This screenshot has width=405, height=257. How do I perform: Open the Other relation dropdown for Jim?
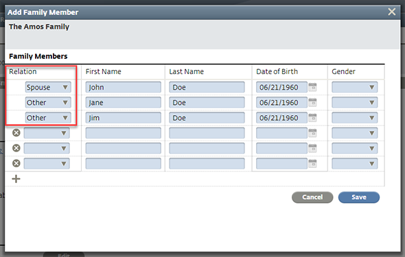pos(48,118)
